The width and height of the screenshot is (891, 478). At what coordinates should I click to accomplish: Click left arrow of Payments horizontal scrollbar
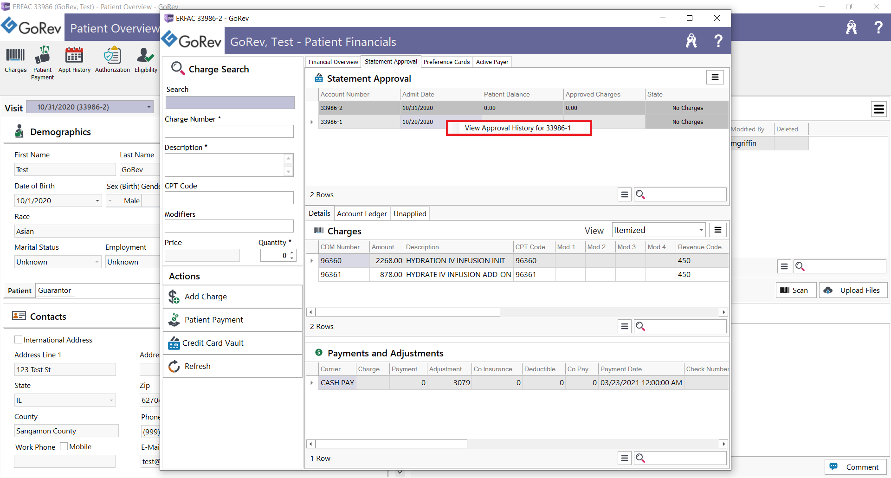(310, 444)
